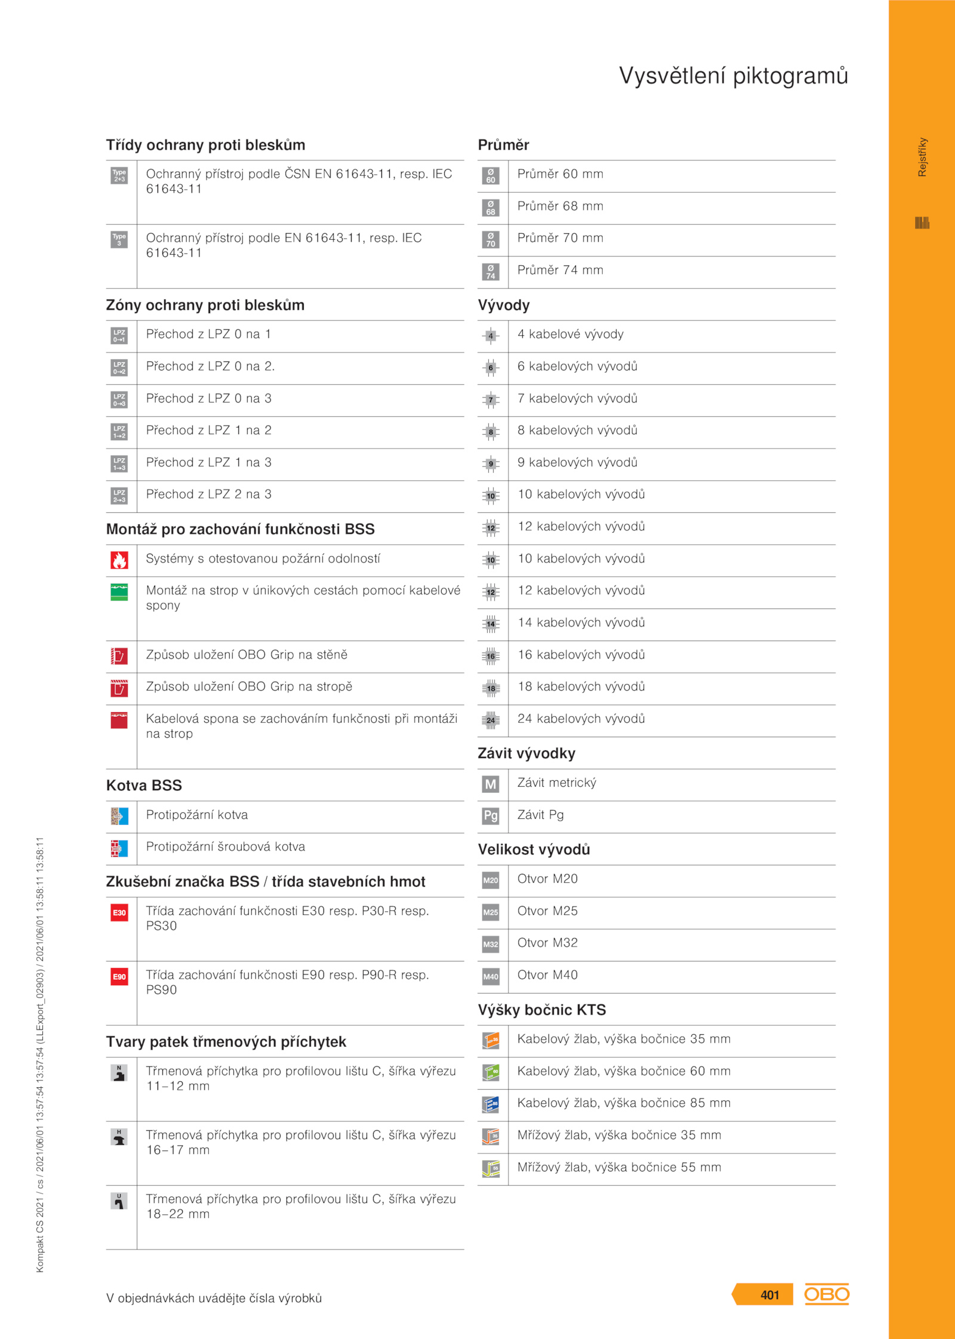Click the blue 85 mm cable tray icon
955x1339 pixels.
coord(491,1105)
